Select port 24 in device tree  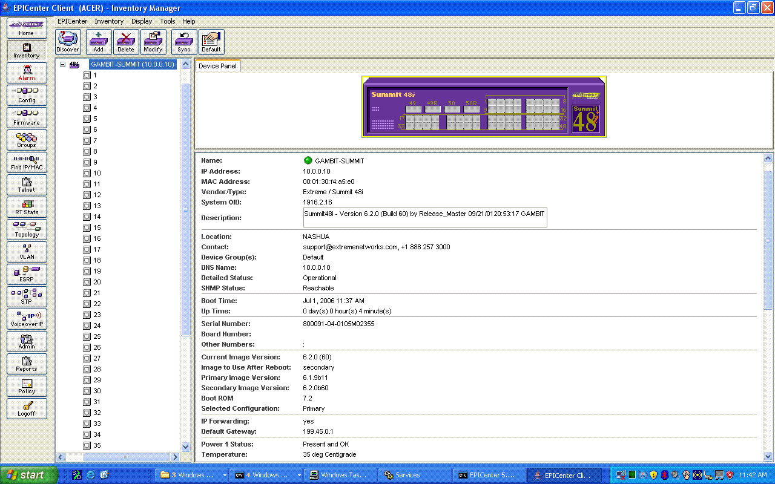coord(97,325)
